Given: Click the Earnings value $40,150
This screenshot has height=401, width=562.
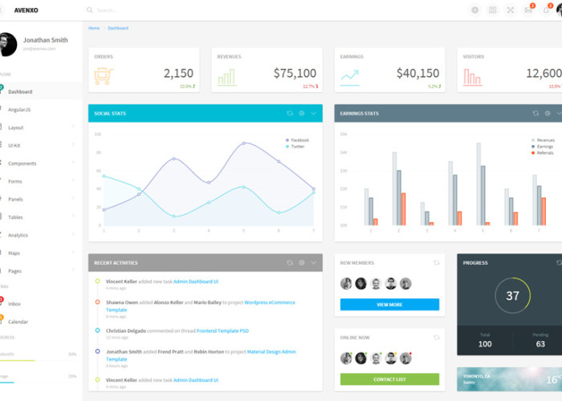Looking at the screenshot, I should click(x=418, y=73).
